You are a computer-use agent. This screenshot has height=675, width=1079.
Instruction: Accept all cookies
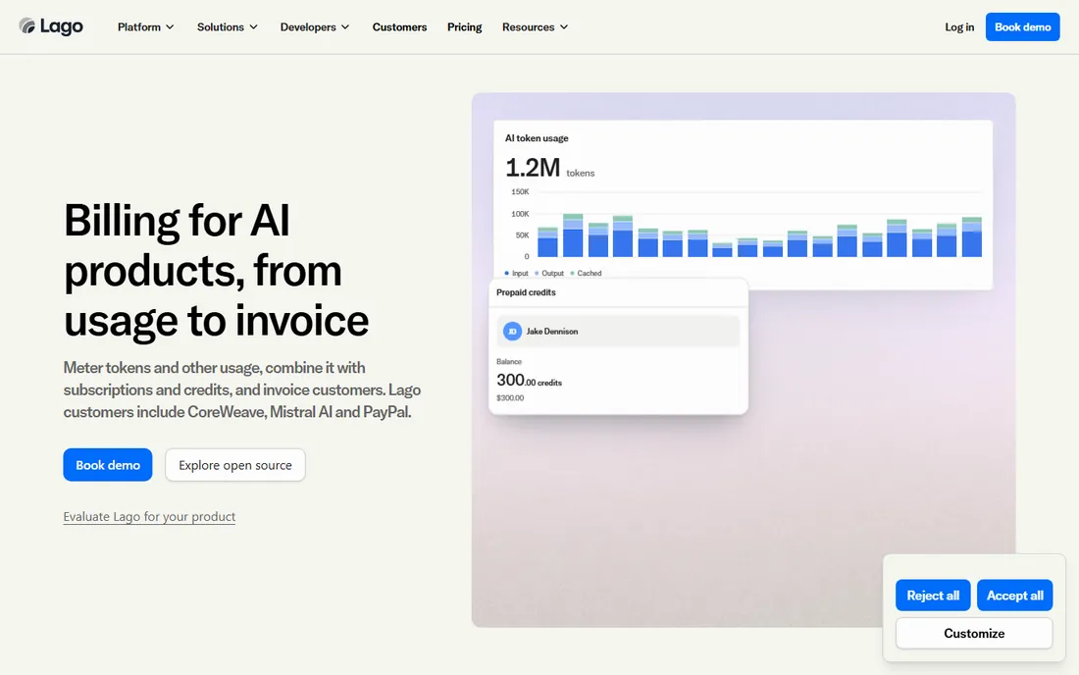click(1015, 596)
